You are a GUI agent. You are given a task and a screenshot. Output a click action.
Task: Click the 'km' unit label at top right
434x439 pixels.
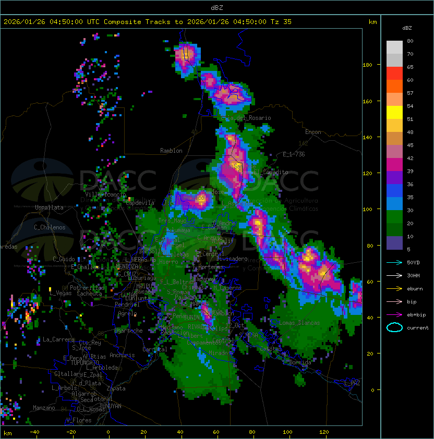(372, 22)
